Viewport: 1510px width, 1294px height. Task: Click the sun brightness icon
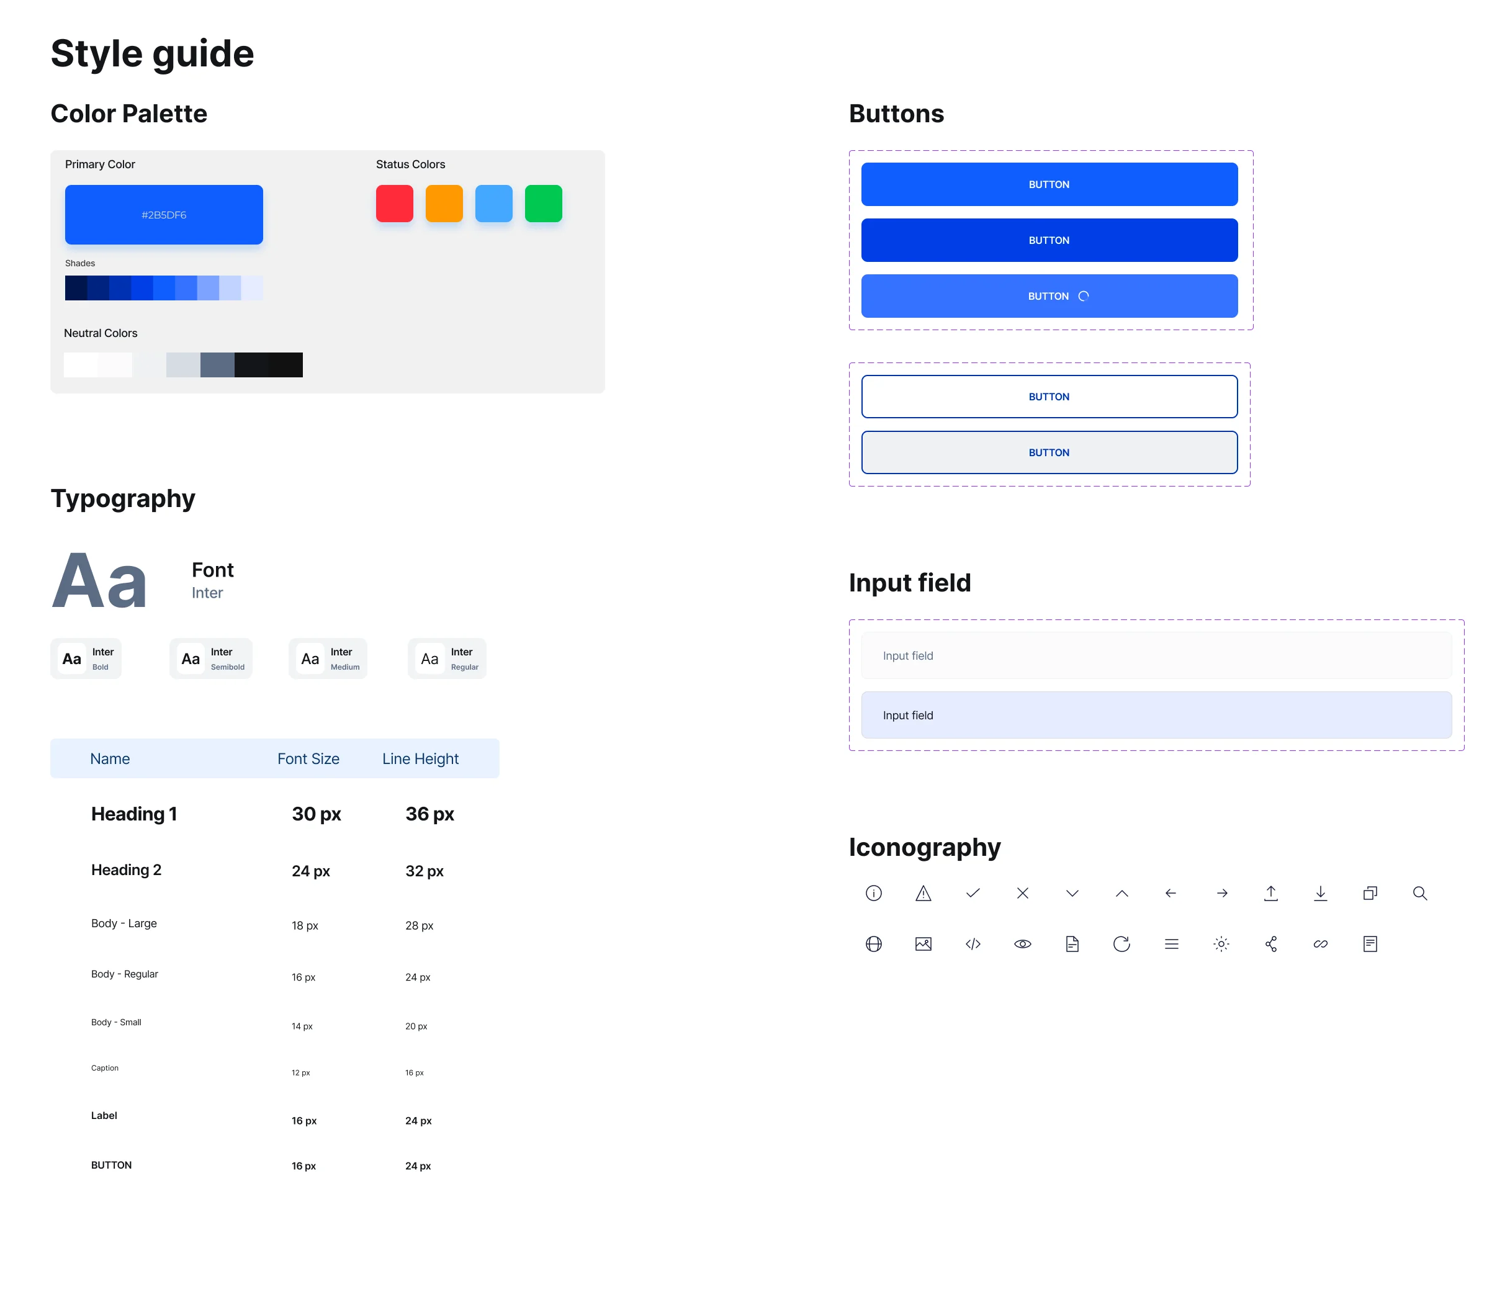click(x=1221, y=944)
